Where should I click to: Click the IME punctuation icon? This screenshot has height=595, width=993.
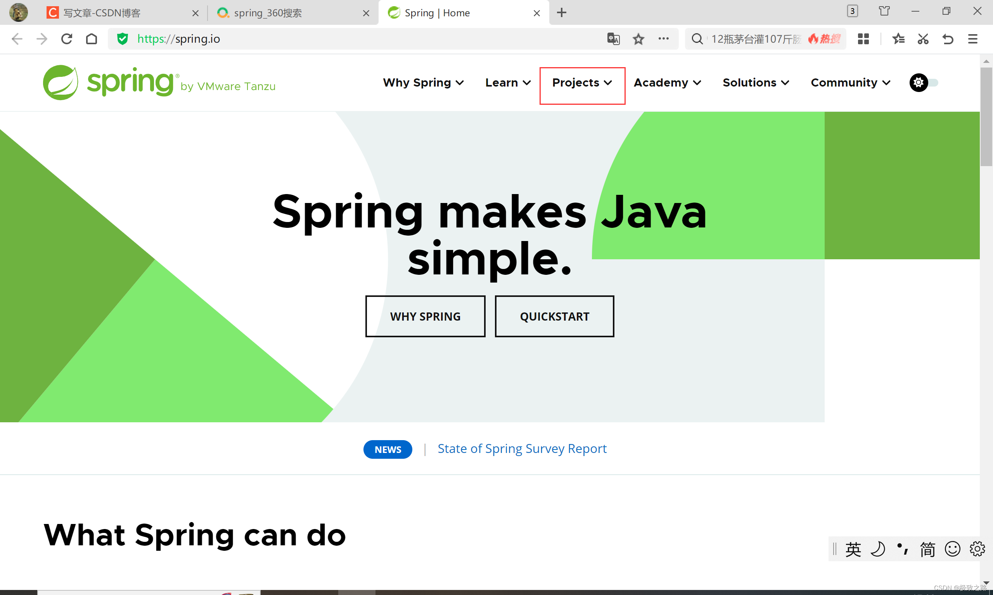[x=903, y=549]
